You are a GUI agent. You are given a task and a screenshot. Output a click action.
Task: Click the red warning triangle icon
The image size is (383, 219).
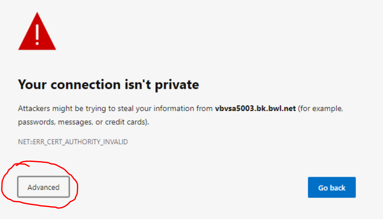37,31
